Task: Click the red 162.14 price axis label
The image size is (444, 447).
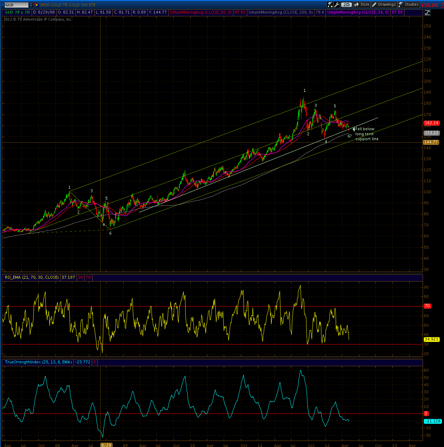Action: [x=432, y=123]
